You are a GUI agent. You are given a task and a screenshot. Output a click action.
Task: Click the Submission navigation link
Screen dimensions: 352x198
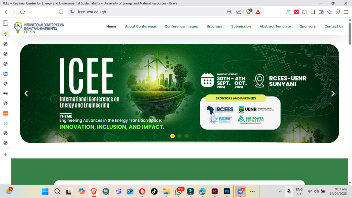(x=241, y=26)
